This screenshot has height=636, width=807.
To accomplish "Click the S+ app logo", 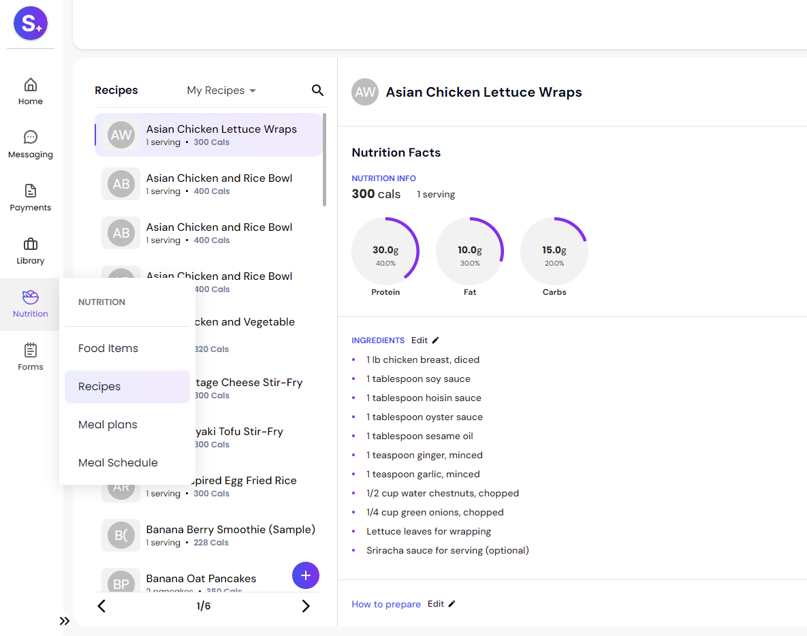I will coord(30,22).
